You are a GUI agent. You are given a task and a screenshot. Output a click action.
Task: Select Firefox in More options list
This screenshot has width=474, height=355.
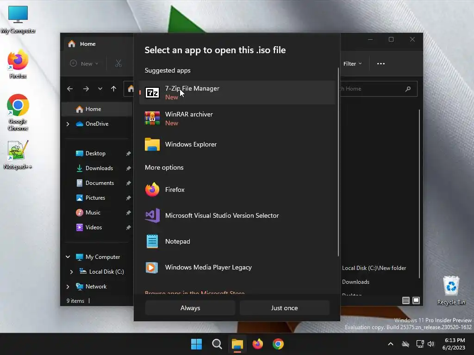point(237,190)
